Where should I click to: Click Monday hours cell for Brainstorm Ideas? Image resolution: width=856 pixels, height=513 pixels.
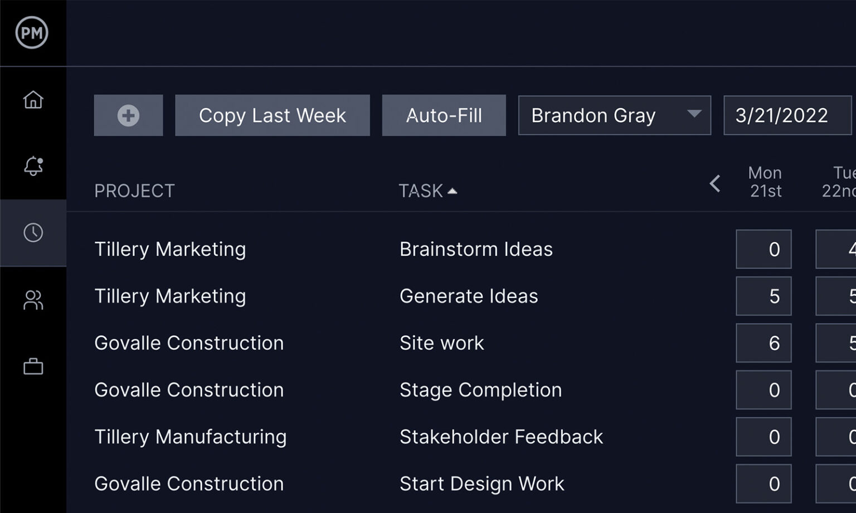click(x=763, y=249)
